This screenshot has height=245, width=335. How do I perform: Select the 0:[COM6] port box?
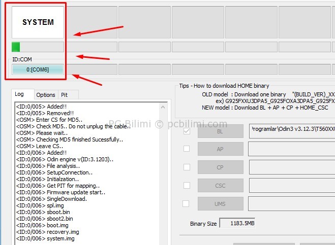pos(38,69)
